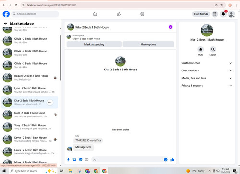This screenshot has height=174, width=240.
Task: Click Find friends button
Action: coord(201,14)
